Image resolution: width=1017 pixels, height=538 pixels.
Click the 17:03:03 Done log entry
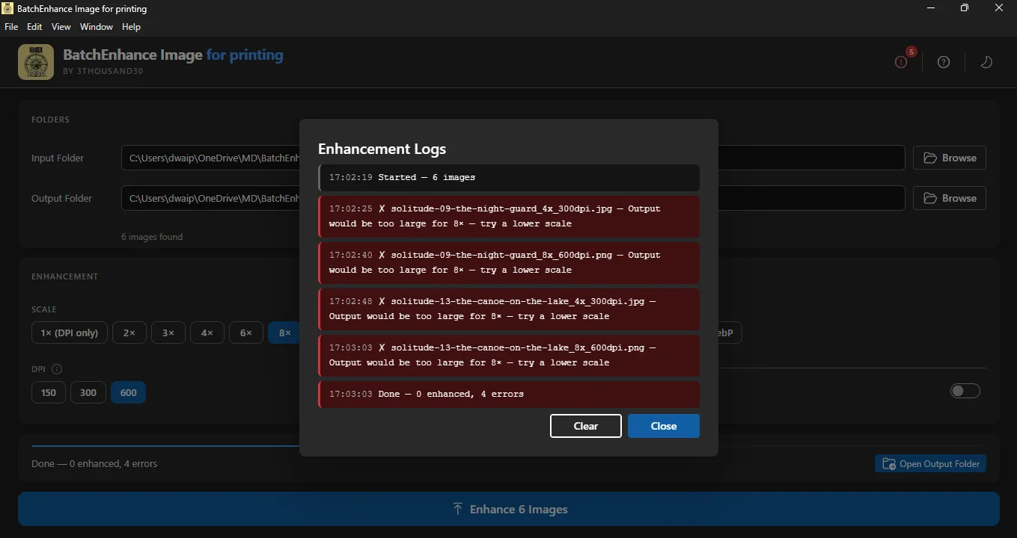(x=509, y=394)
